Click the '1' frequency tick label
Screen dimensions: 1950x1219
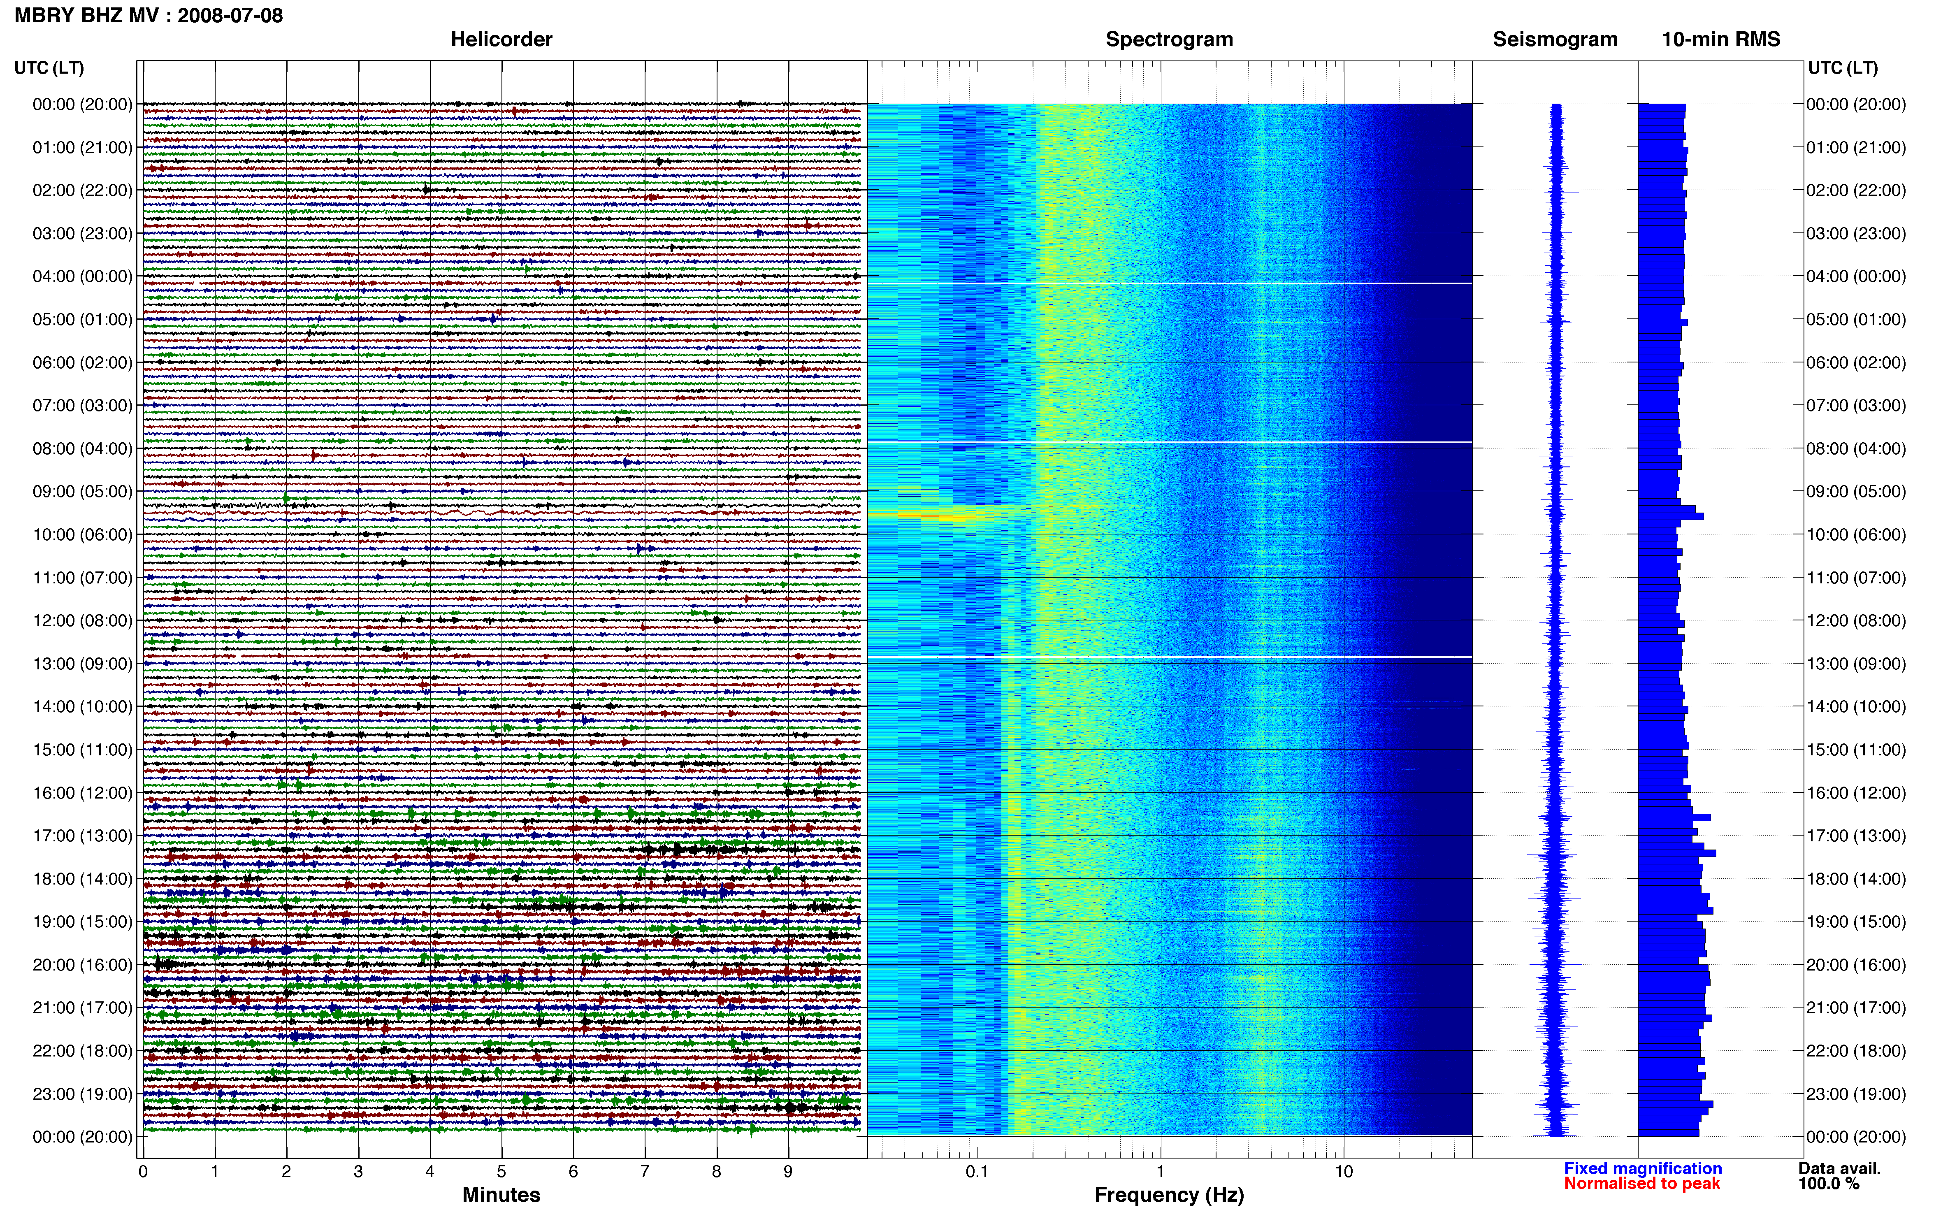click(x=1160, y=1171)
